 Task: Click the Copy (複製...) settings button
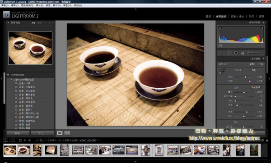(18, 133)
